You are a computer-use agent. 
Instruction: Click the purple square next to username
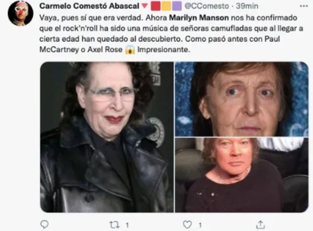pos(177,6)
